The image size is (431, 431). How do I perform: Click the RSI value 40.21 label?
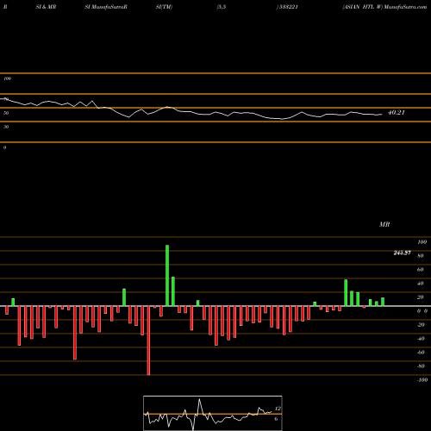point(397,112)
